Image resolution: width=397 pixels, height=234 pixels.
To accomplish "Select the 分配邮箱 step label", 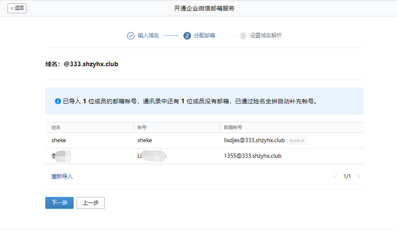I will [204, 36].
